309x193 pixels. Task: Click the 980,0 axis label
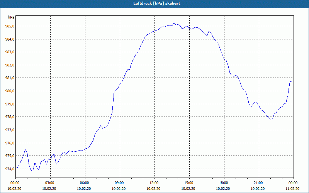click(x=10, y=91)
